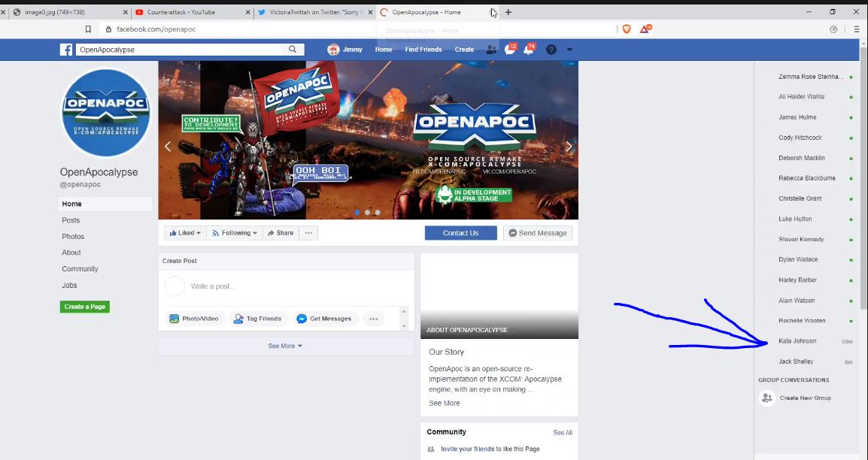868x460 pixels.
Task: Open About in the page sidebar
Action: 71,253
